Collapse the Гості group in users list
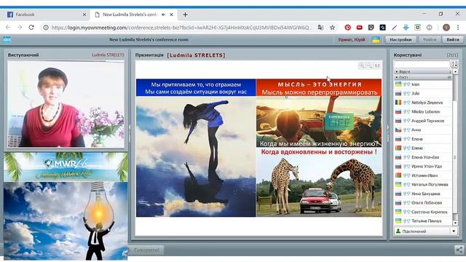The height and width of the screenshot is (262, 466). pyautogui.click(x=396, y=77)
